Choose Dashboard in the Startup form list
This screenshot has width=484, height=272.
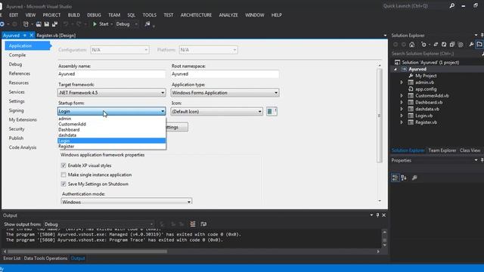point(112,129)
